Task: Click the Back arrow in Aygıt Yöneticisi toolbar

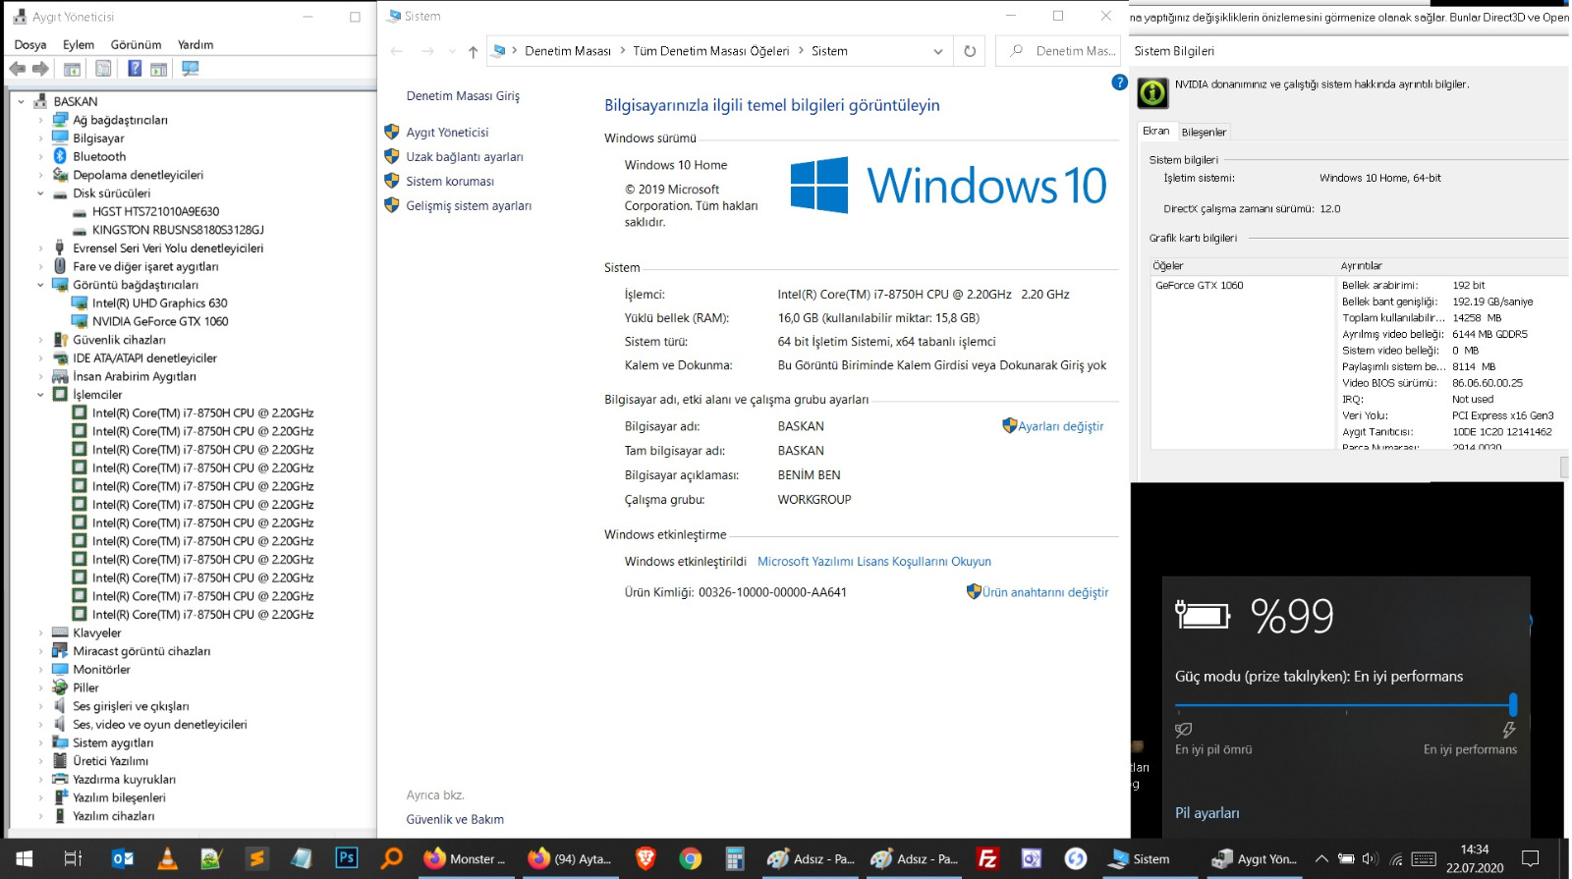Action: click(18, 69)
